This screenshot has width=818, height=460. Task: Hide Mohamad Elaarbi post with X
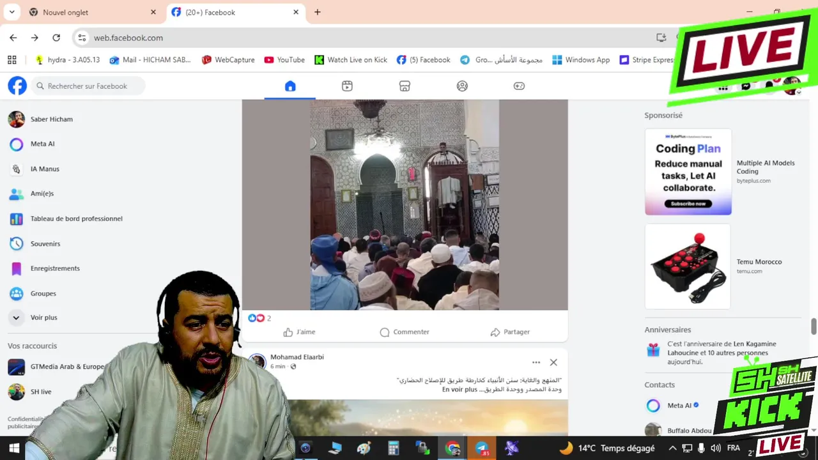[553, 362]
